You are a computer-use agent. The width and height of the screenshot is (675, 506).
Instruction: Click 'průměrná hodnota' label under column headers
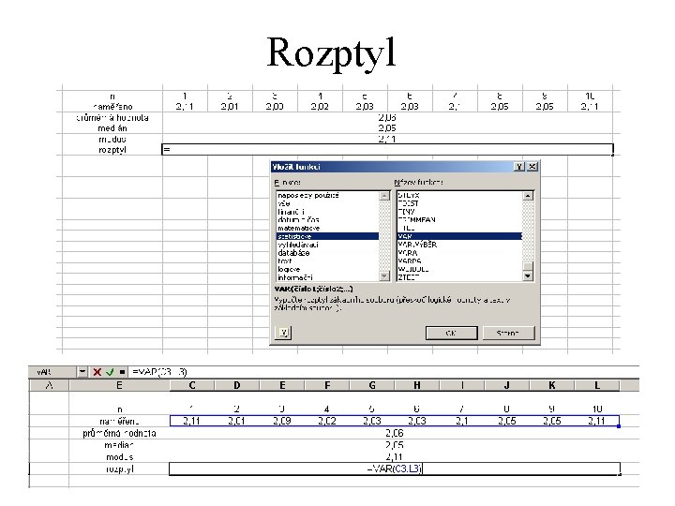(x=119, y=433)
